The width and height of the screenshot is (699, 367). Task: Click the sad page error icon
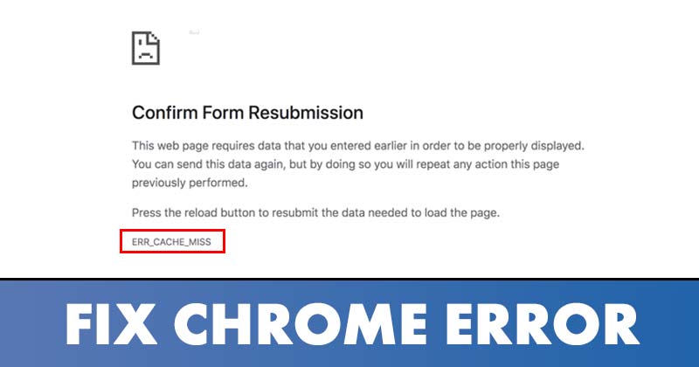(x=146, y=48)
